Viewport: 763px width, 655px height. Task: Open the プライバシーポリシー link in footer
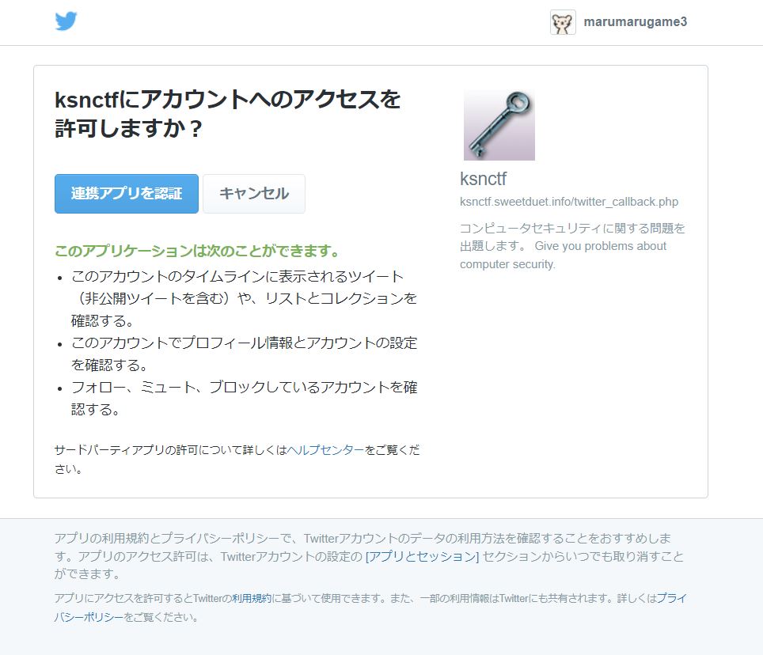point(370,608)
